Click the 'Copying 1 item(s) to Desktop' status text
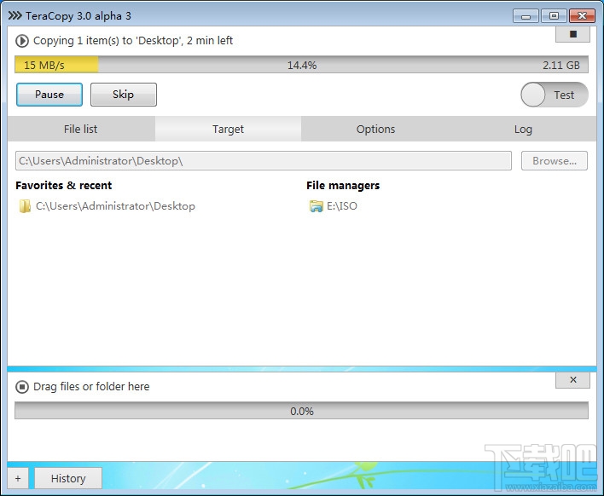The width and height of the screenshot is (604, 496). click(x=133, y=40)
